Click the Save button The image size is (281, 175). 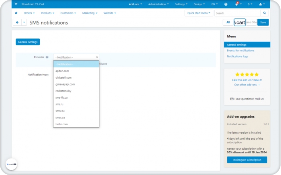tap(263, 22)
